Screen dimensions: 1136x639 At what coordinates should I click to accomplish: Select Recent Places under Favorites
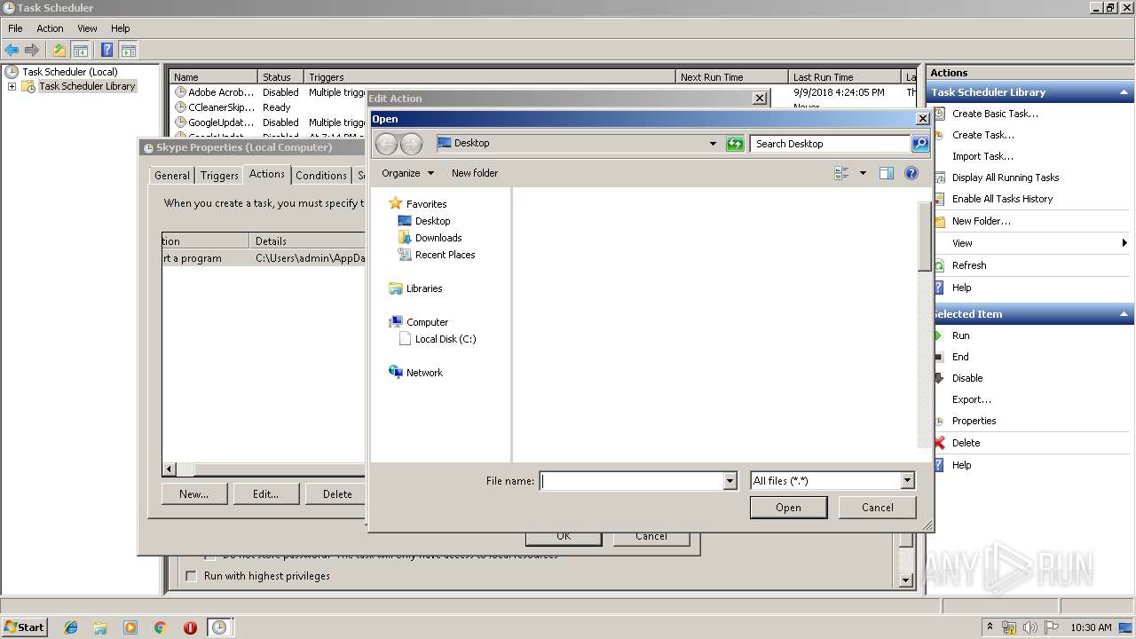tap(445, 255)
